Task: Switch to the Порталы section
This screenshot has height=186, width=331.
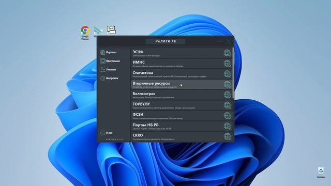Action: pos(108,52)
